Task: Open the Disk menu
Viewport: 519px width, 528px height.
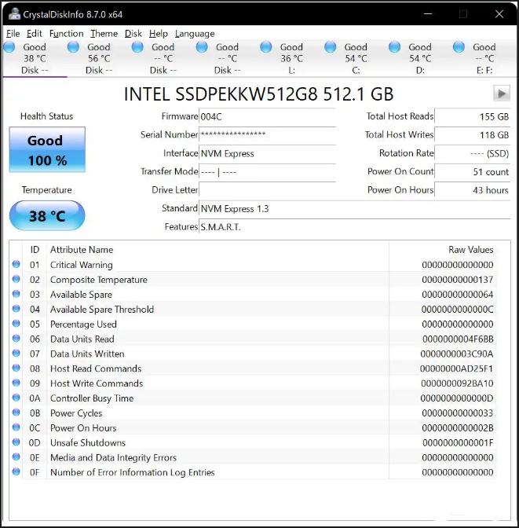Action: [133, 34]
